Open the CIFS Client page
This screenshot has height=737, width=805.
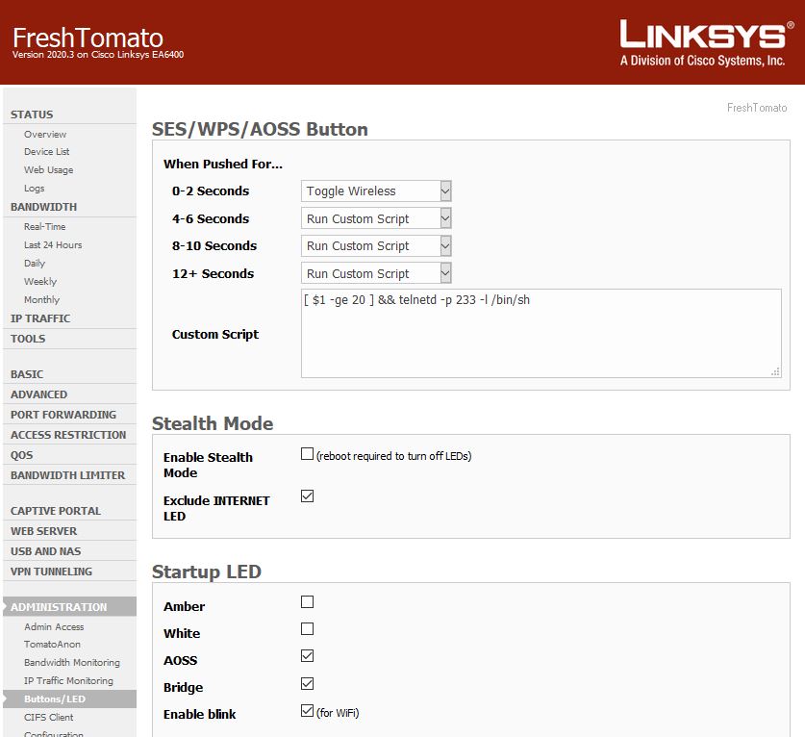(49, 718)
